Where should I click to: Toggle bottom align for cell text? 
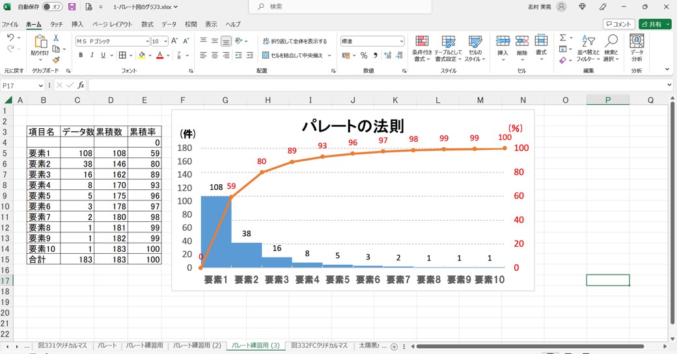pos(226,41)
